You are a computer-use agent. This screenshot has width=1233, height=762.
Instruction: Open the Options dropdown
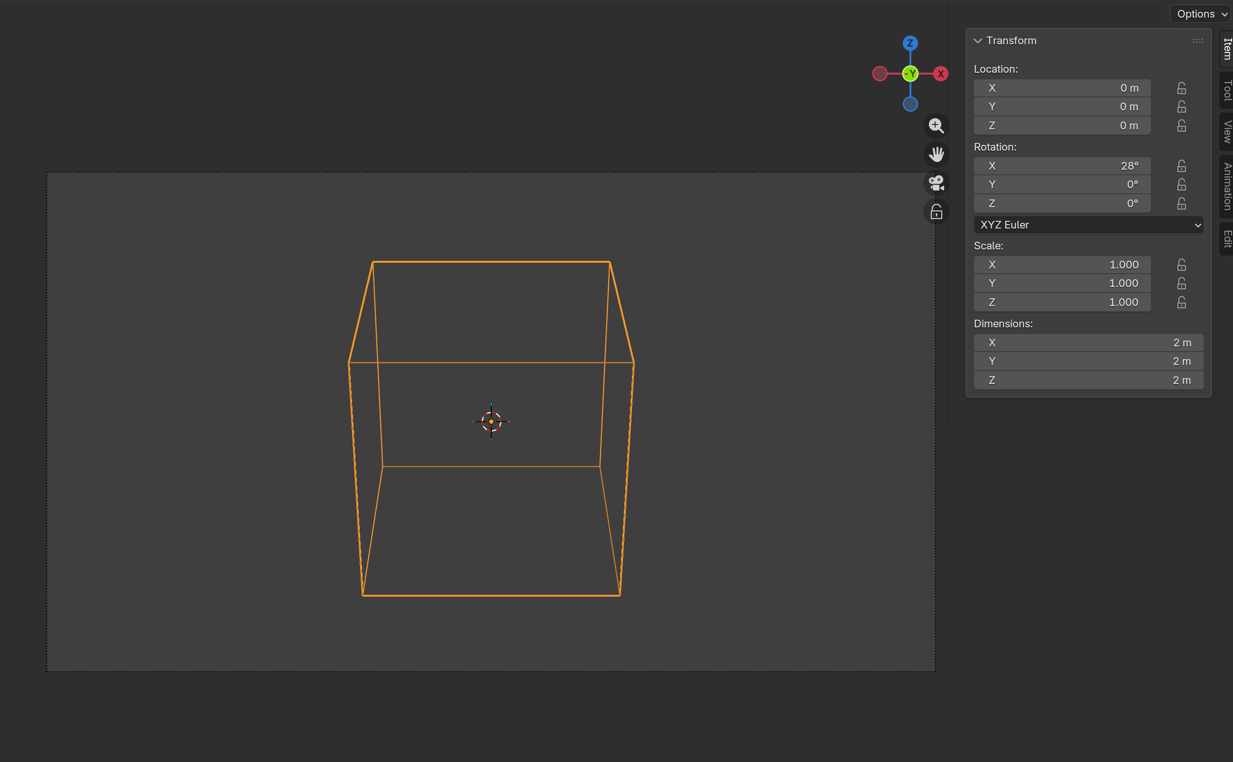coord(1201,14)
